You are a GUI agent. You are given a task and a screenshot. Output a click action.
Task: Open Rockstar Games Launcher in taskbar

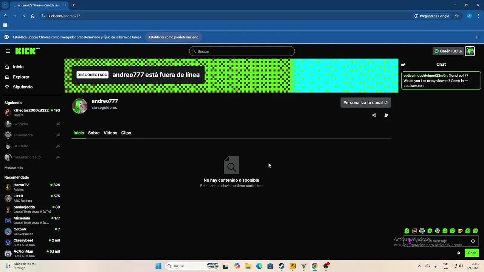pos(293,266)
